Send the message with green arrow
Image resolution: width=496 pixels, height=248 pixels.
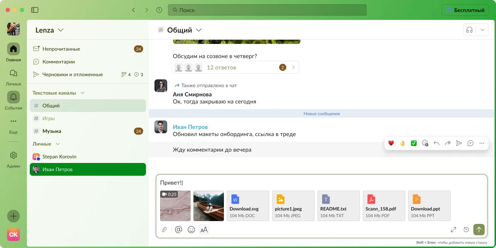point(479,230)
